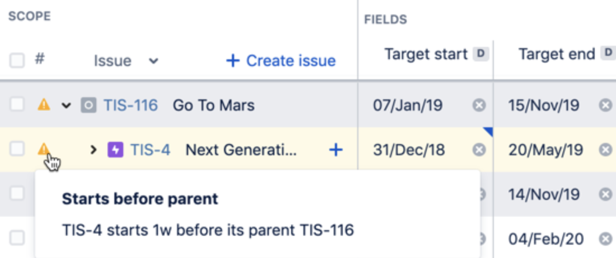
Task: Clear the 15/Nov/19 target end date
Action: click(605, 106)
